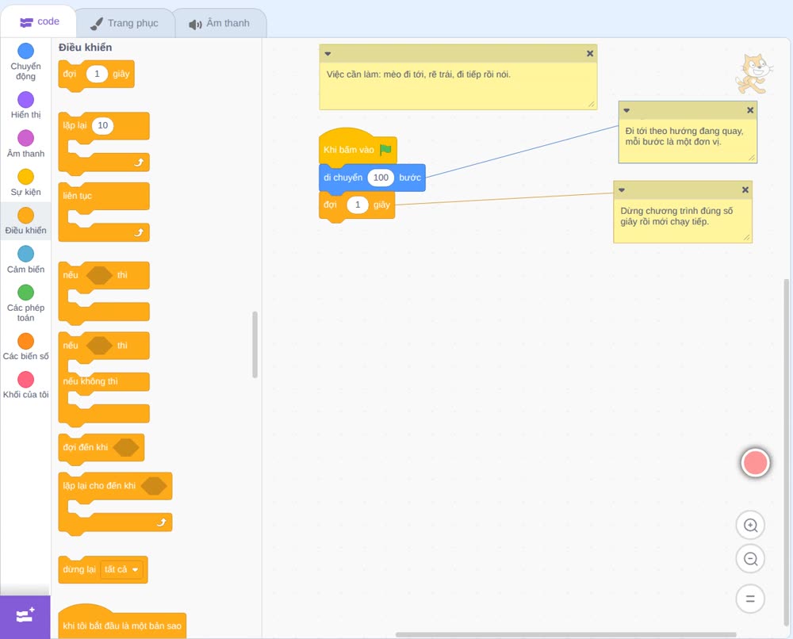The width and height of the screenshot is (793, 639).
Task: Collapse the 'Việc cần làm' comment
Action: click(x=328, y=54)
